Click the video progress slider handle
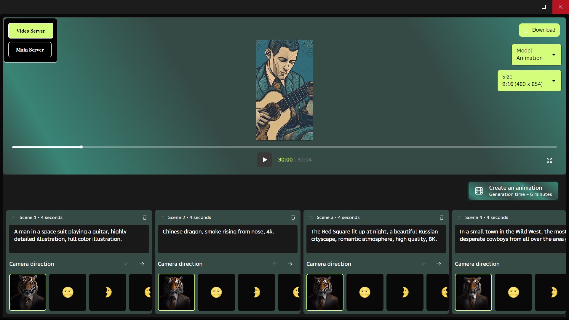The image size is (569, 320). 81,147
